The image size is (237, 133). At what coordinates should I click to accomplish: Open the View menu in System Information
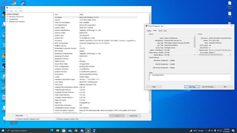coord(16,11)
